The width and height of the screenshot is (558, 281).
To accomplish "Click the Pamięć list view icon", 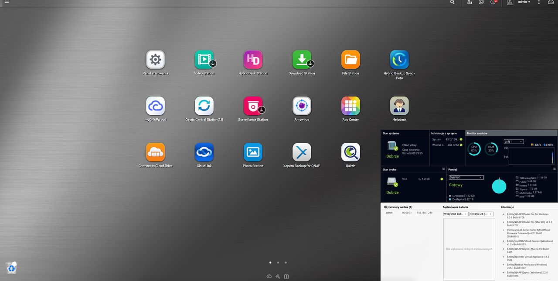I will coord(555,169).
